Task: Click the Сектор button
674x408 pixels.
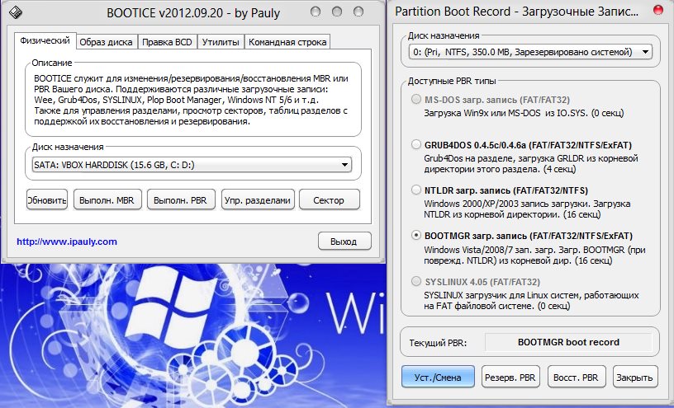Action: (329, 199)
